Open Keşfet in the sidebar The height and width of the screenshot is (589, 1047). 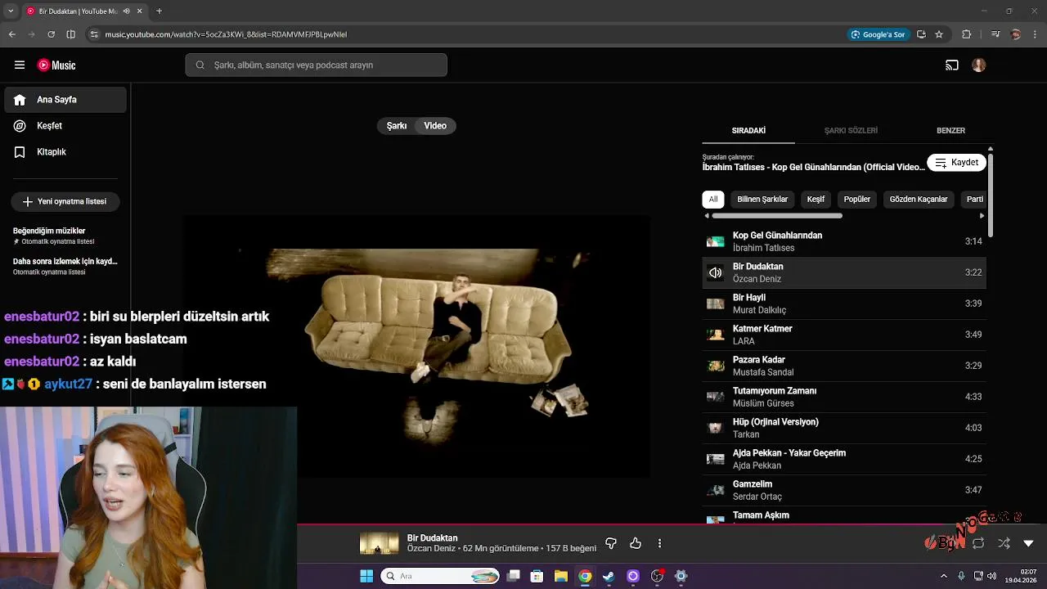click(65, 126)
